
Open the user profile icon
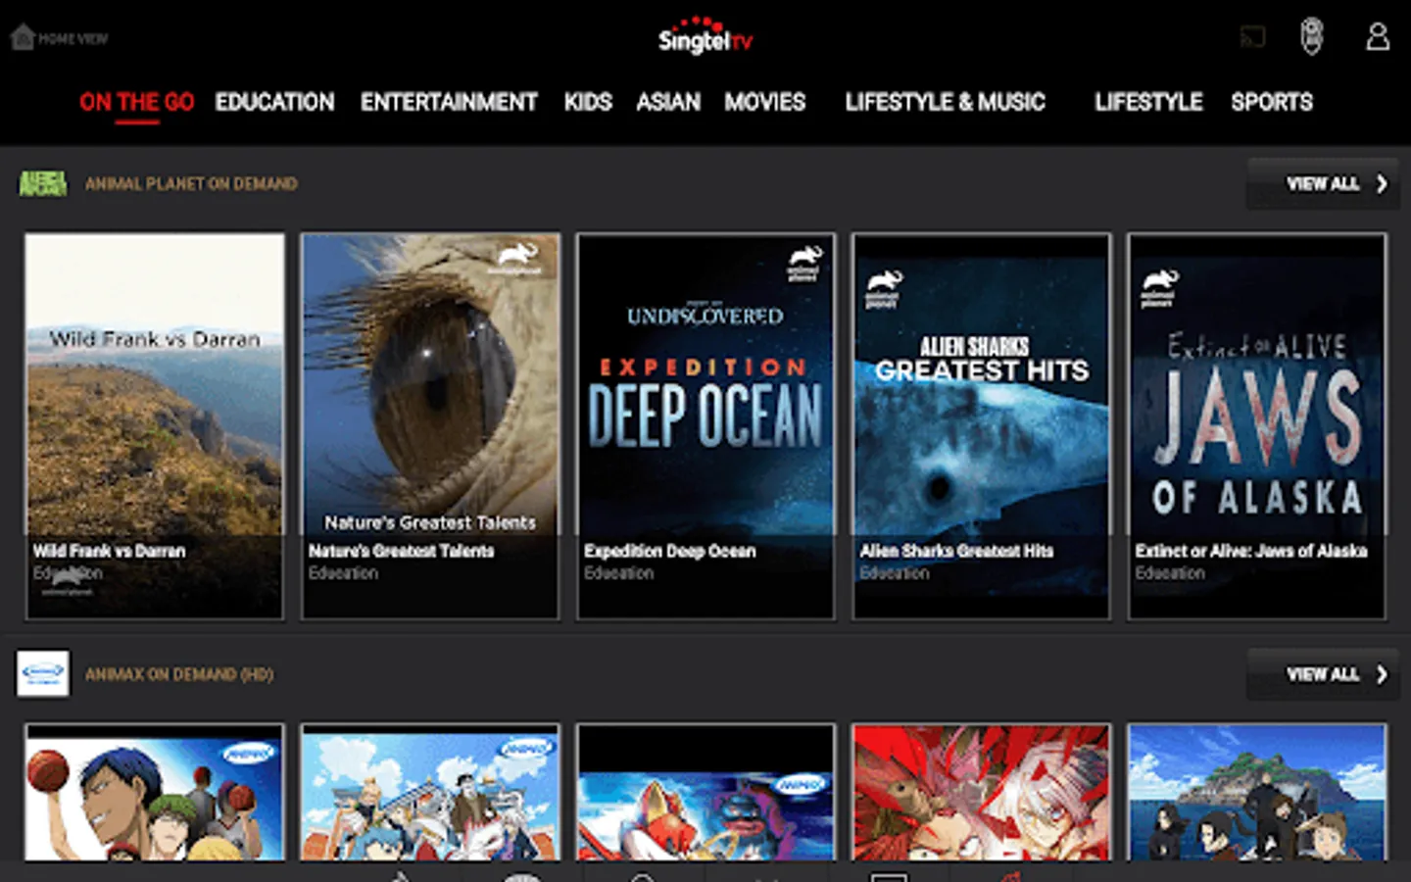[1378, 37]
